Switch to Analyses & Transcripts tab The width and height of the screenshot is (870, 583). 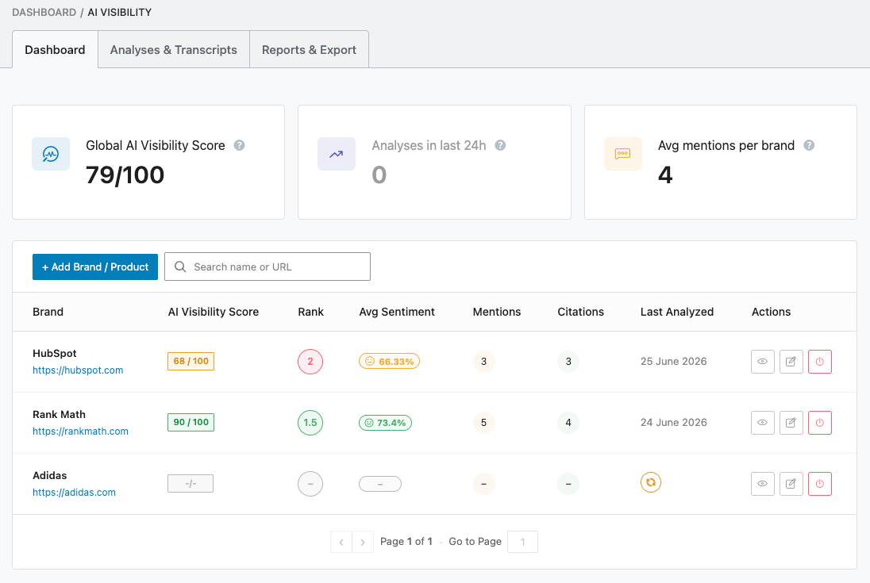174,50
